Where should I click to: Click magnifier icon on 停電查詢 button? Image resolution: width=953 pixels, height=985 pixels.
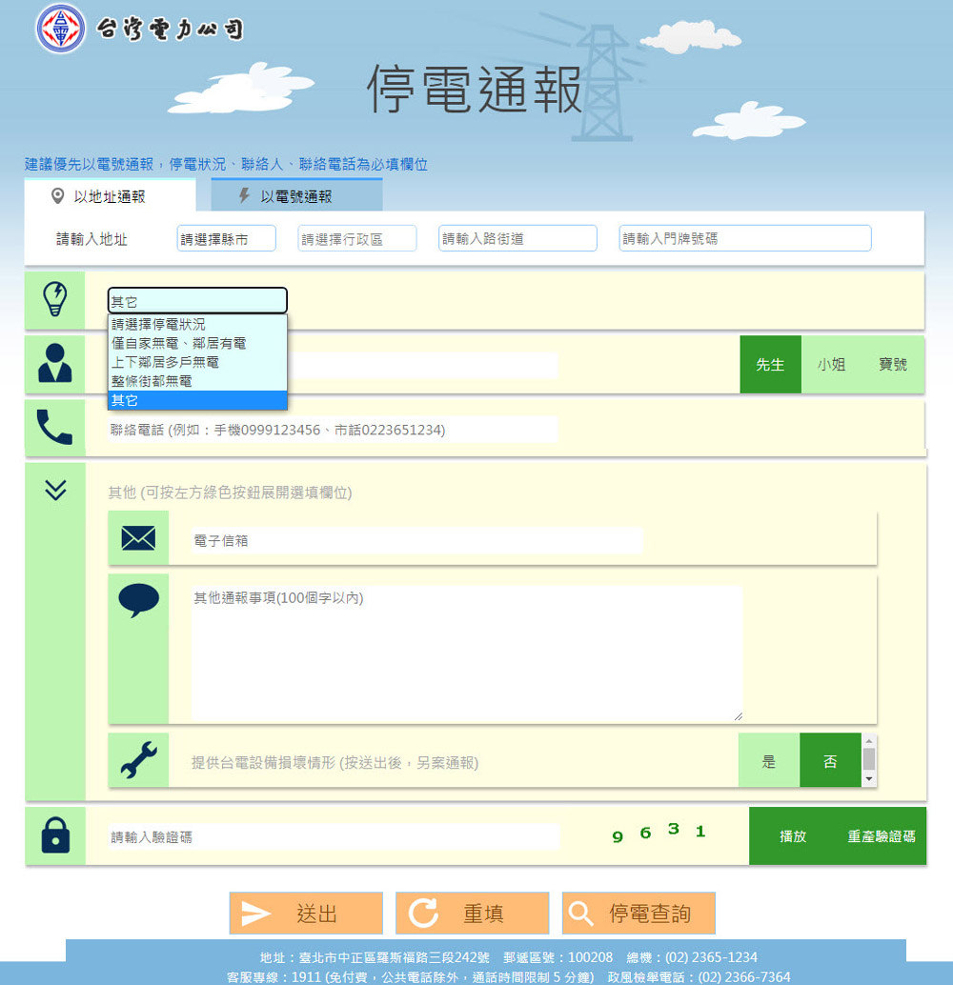pyautogui.click(x=580, y=914)
